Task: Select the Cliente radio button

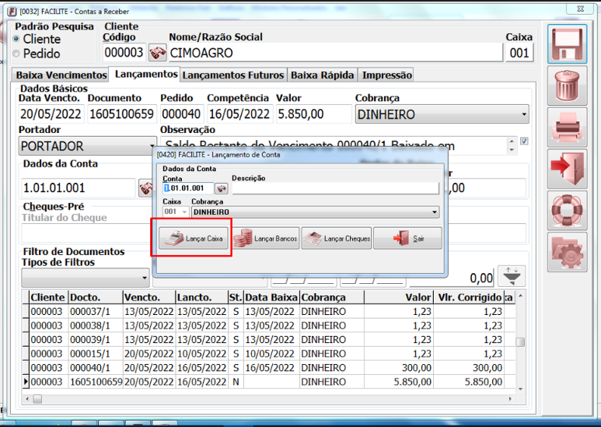Action: click(17, 39)
